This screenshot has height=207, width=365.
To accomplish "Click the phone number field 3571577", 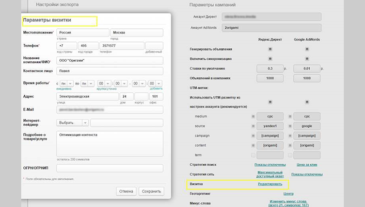I will [x=122, y=46].
